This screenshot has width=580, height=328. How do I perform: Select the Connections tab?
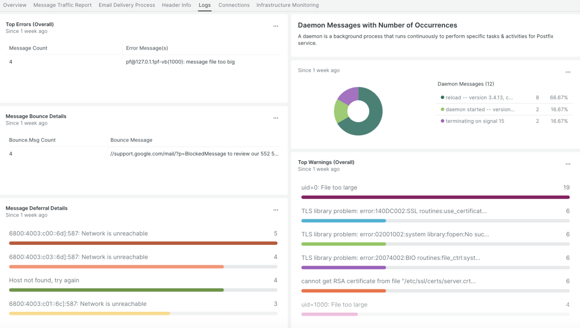(x=234, y=5)
